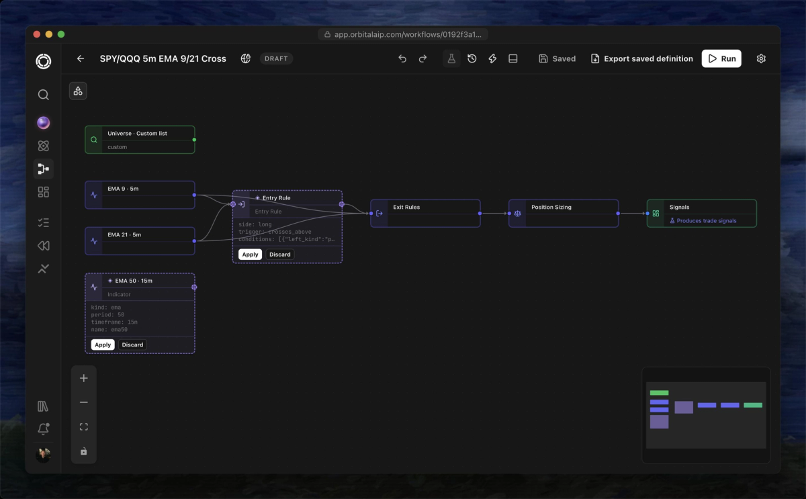Open notifications bell in sidebar
This screenshot has width=806, height=499.
coord(43,429)
